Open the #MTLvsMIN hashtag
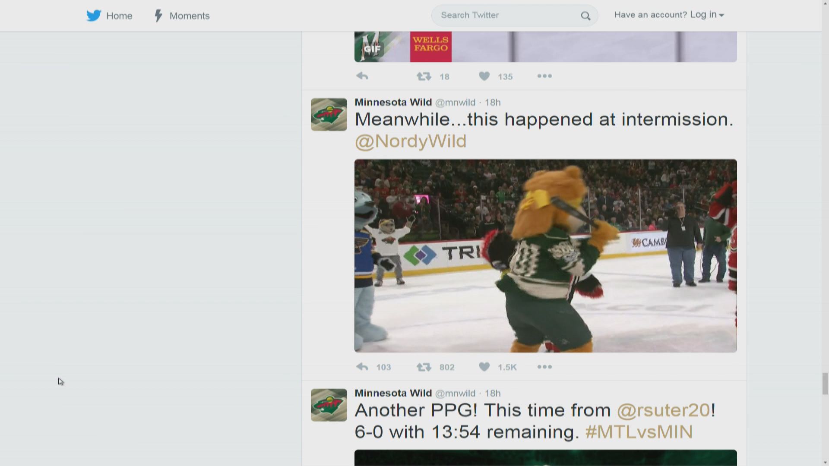 (x=639, y=432)
